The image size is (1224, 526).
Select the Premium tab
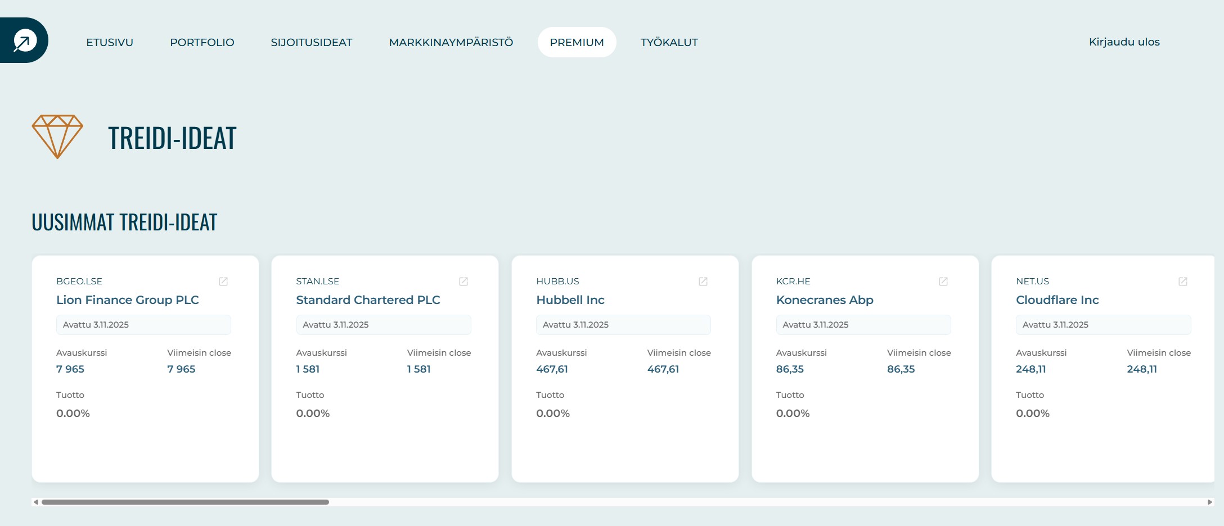coord(577,42)
